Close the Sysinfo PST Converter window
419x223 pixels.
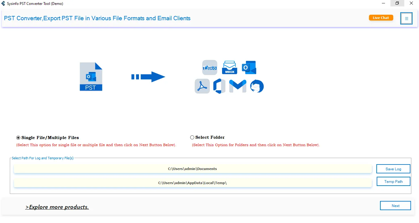point(411,3)
